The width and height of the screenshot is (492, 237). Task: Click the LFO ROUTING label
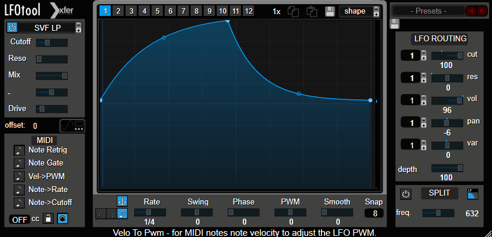coord(440,39)
